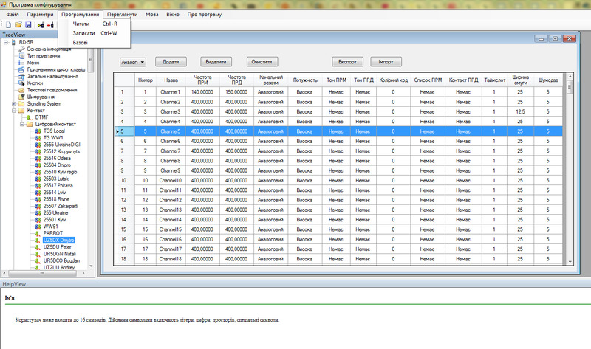Click the channel table scroll-down arrow

tap(570, 262)
